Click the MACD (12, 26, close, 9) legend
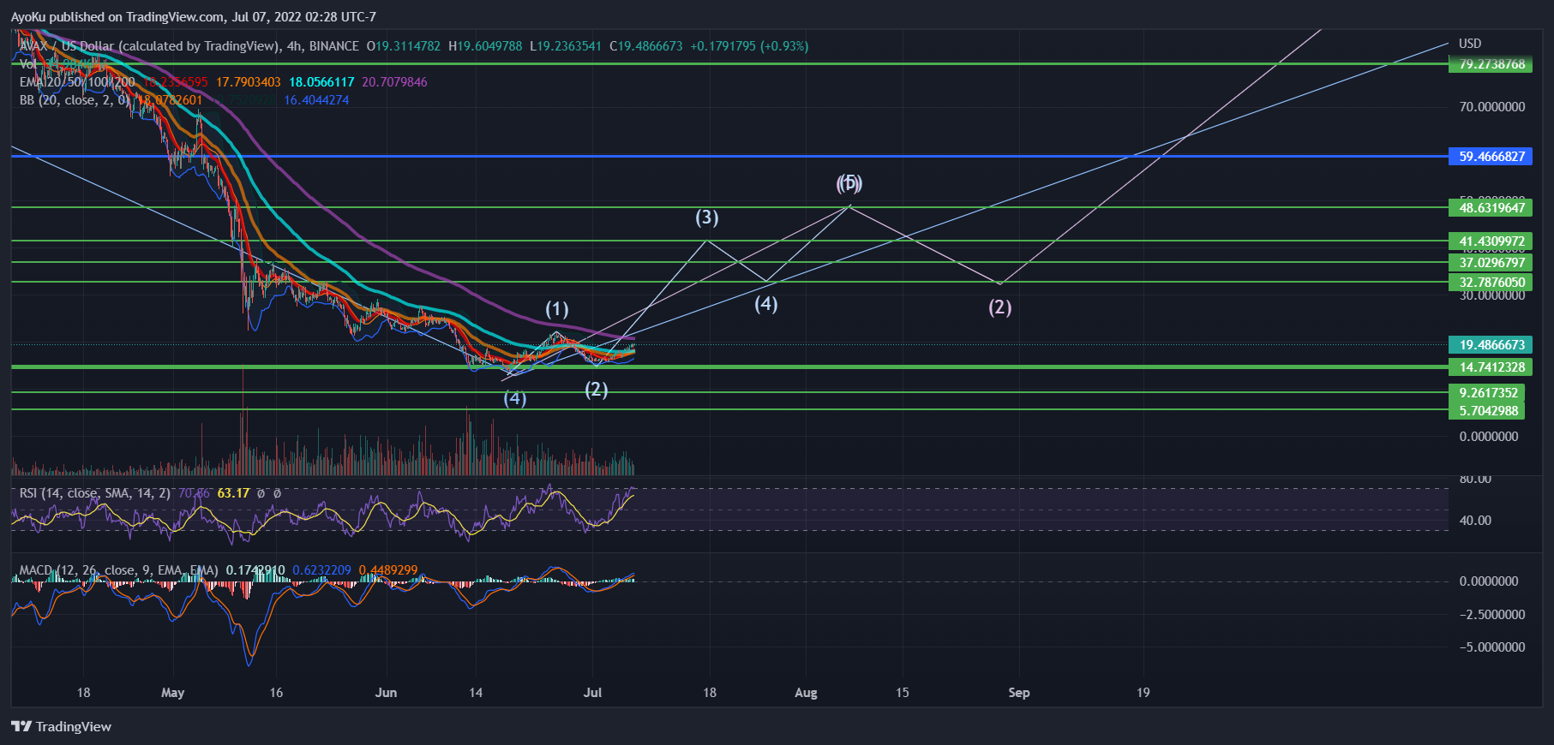 coord(118,570)
